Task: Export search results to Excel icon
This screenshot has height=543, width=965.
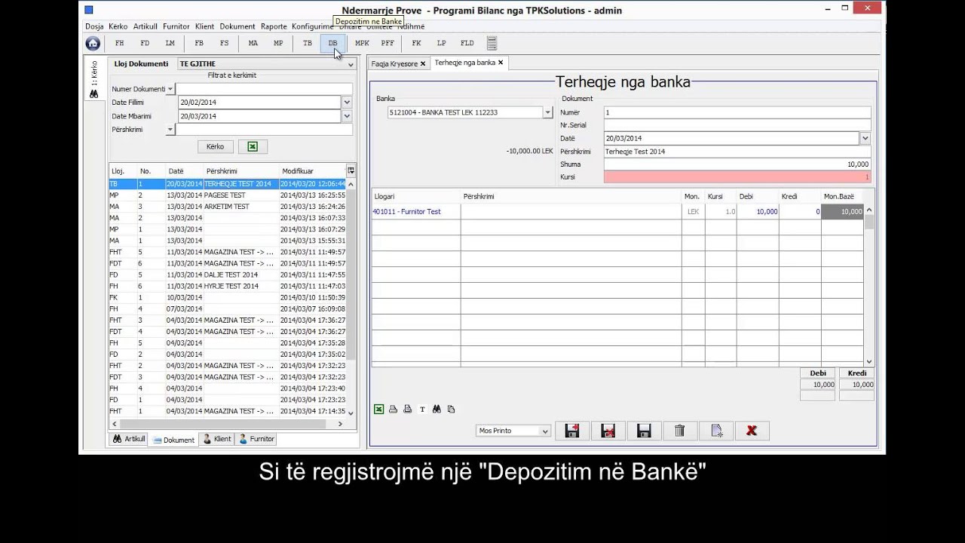Action: point(253,147)
